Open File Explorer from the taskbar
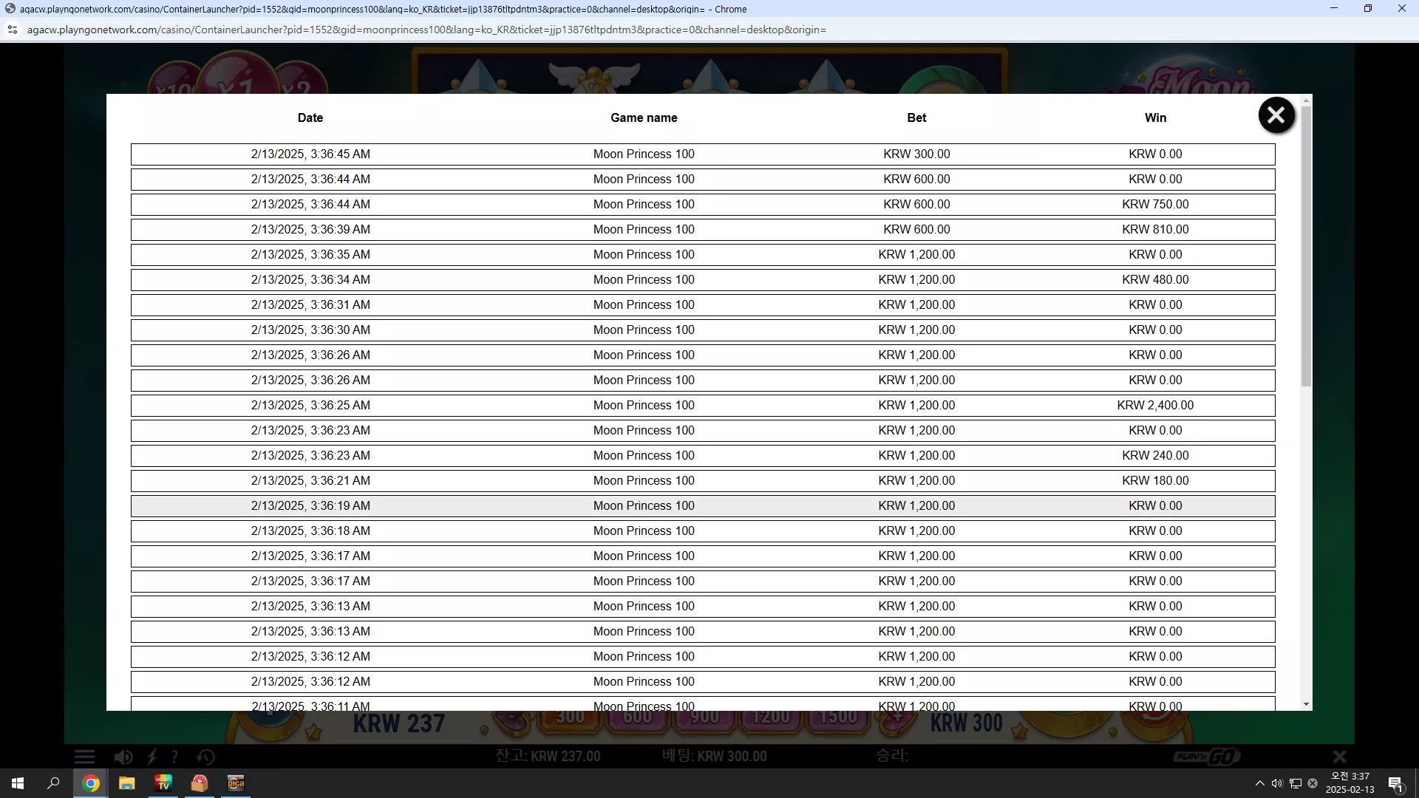The width and height of the screenshot is (1419, 798). 127,783
